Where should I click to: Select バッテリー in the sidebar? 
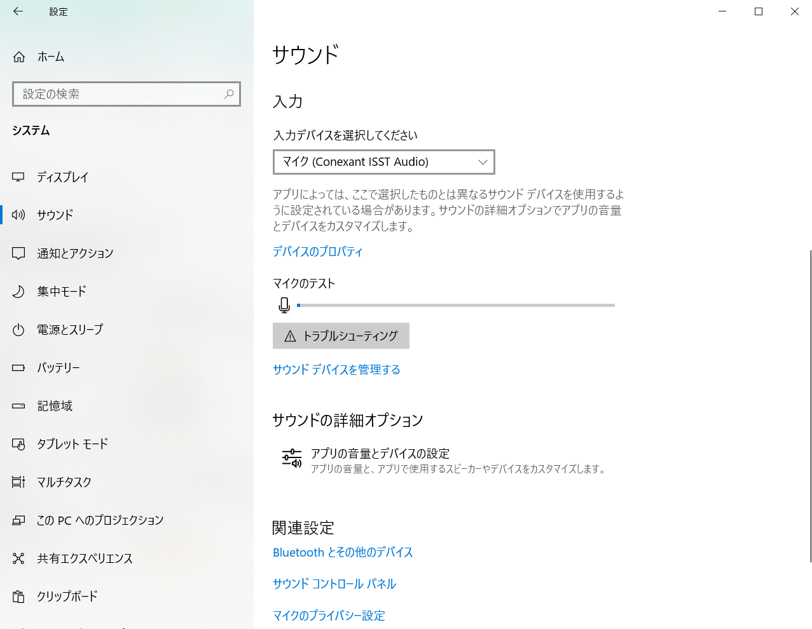pos(127,367)
